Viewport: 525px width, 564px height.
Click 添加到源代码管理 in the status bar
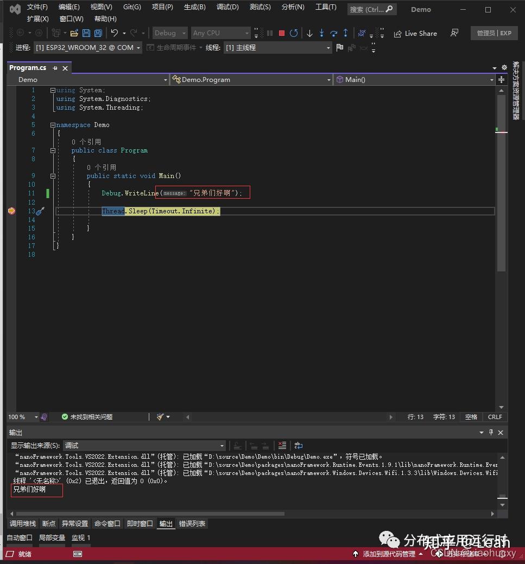tap(388, 554)
